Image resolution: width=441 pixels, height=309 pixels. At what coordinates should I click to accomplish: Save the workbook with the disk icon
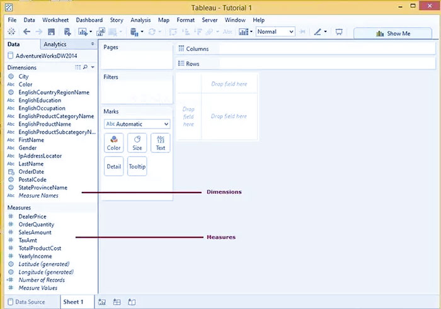pyautogui.click(x=51, y=31)
